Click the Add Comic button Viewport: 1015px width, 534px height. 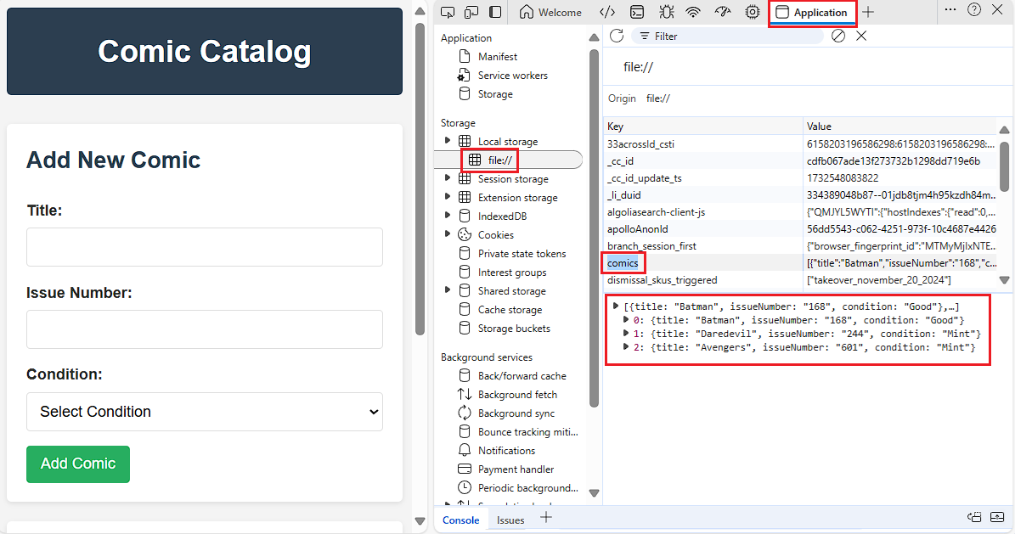[78, 464]
